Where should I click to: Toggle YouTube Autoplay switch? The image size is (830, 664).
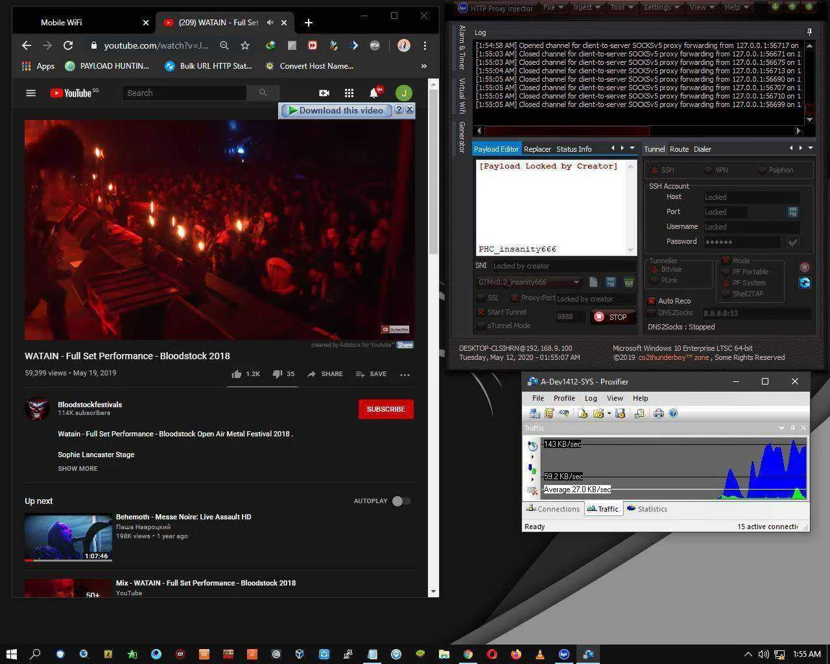coord(401,501)
